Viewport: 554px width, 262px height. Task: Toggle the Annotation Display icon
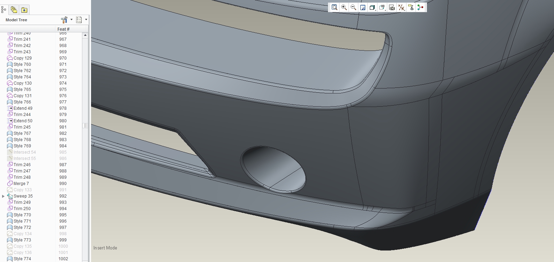411,7
